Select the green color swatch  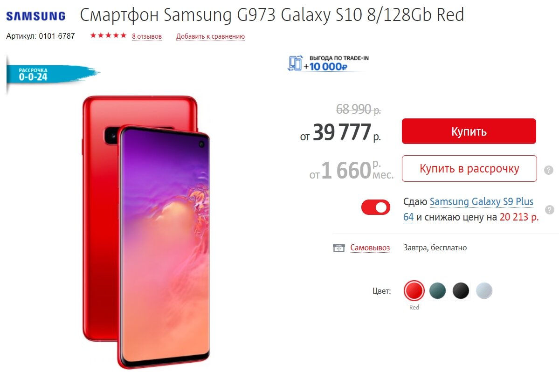pos(437,291)
